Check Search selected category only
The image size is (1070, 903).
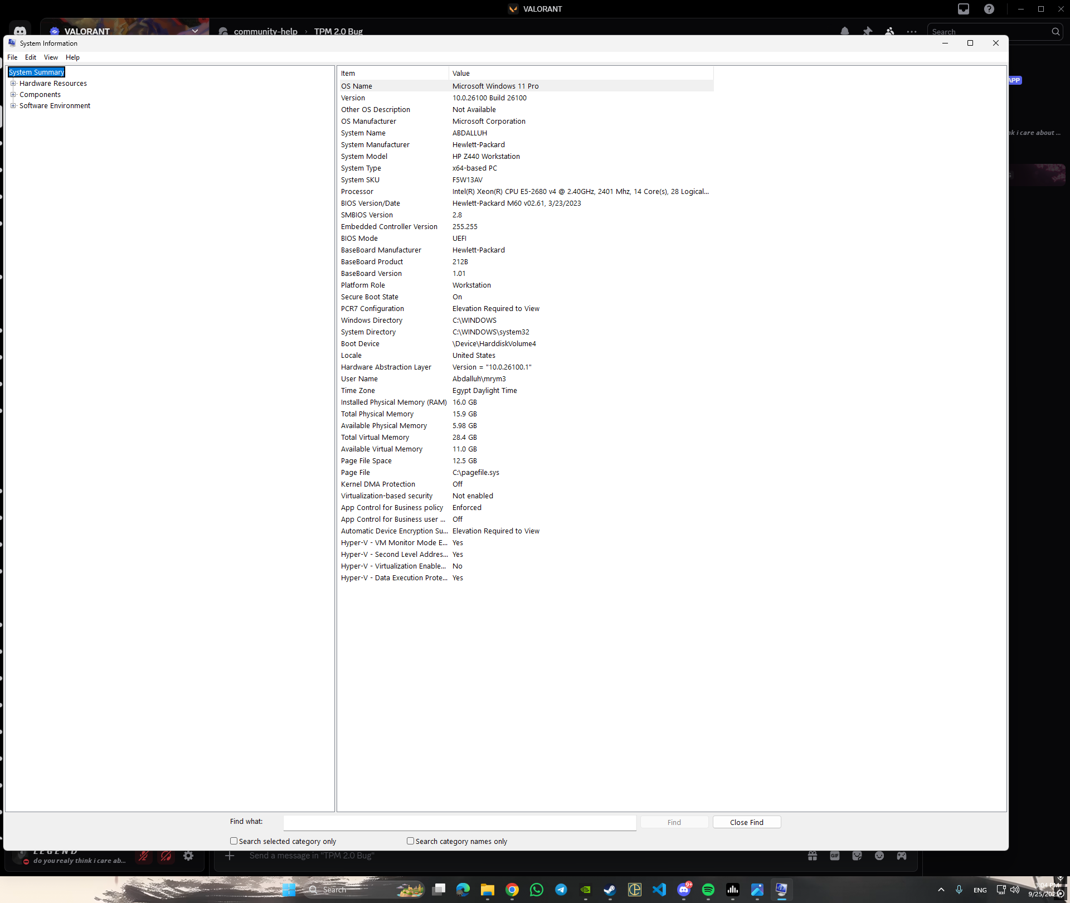click(x=234, y=841)
